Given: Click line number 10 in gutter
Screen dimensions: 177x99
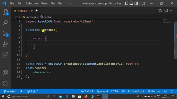Looking at the screenshot, I should pos(19,55).
